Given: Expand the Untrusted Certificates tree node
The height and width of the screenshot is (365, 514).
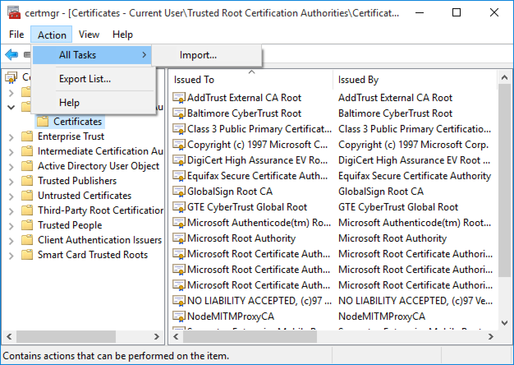Looking at the screenshot, I should coord(11,196).
